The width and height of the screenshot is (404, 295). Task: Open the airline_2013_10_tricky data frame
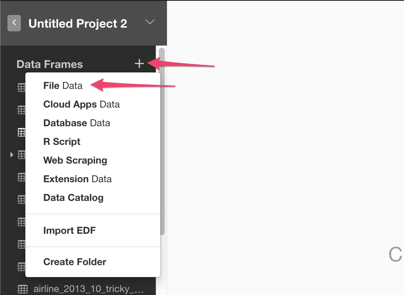click(88, 289)
